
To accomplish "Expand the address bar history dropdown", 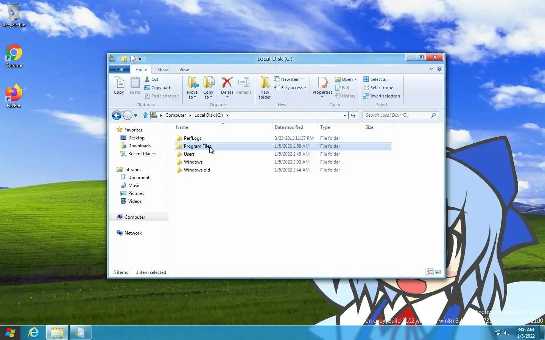I will coord(344,115).
